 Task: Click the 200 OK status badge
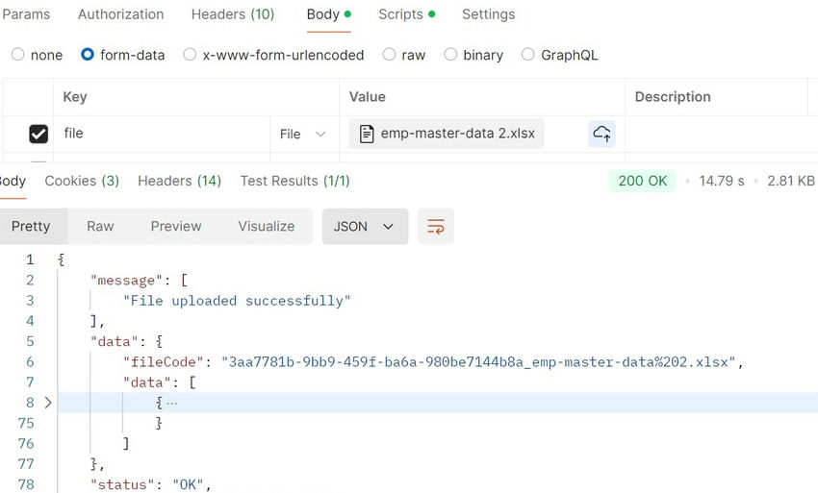coord(642,181)
